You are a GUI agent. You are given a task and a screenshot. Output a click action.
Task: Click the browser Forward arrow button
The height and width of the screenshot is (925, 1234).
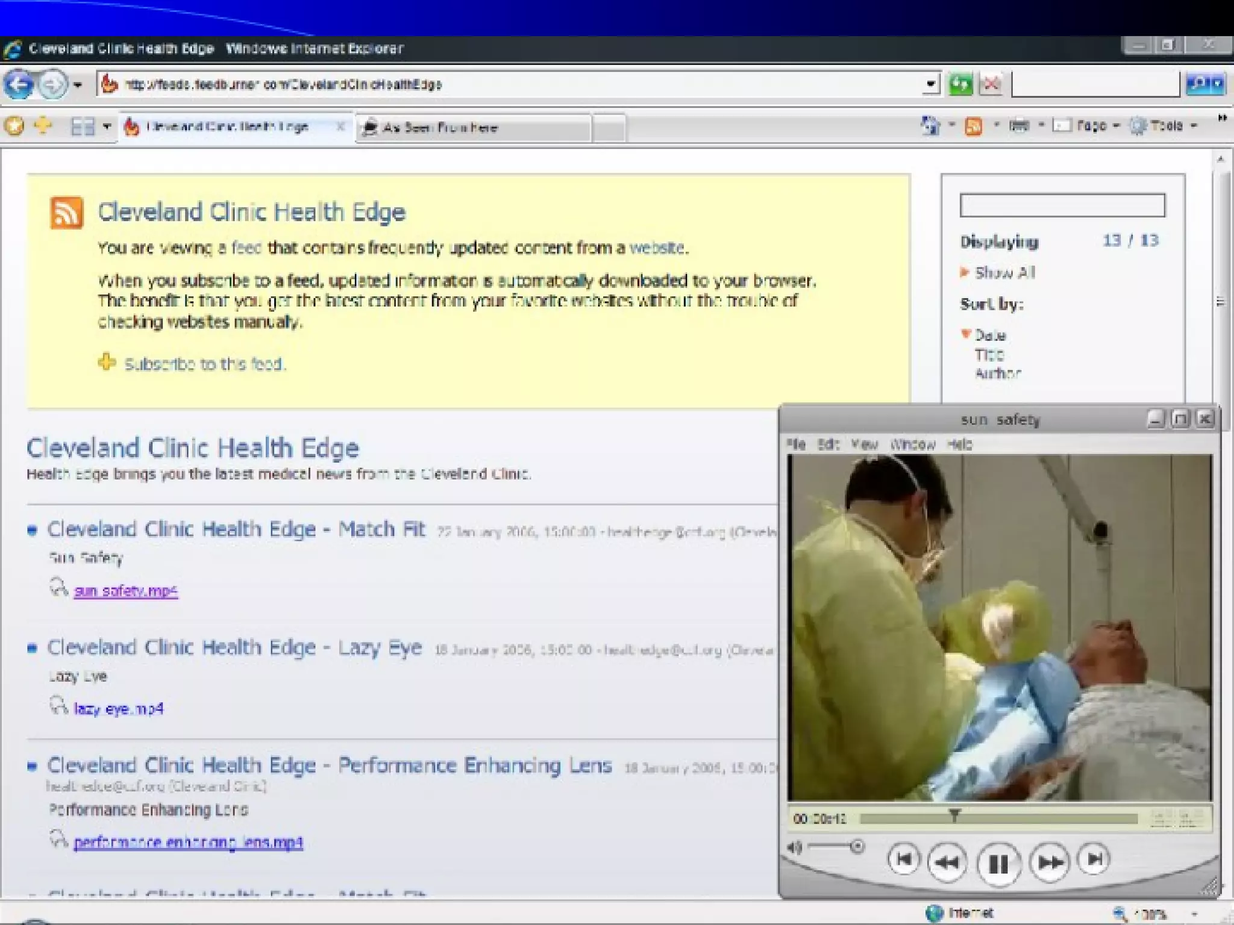coord(52,84)
